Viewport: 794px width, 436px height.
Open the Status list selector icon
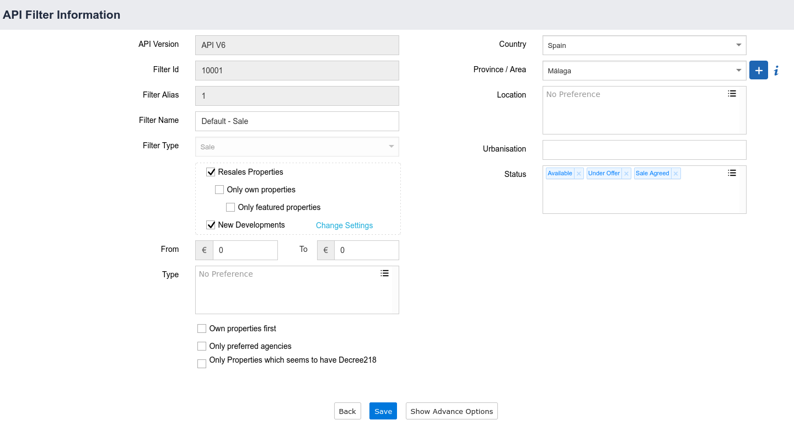point(732,173)
